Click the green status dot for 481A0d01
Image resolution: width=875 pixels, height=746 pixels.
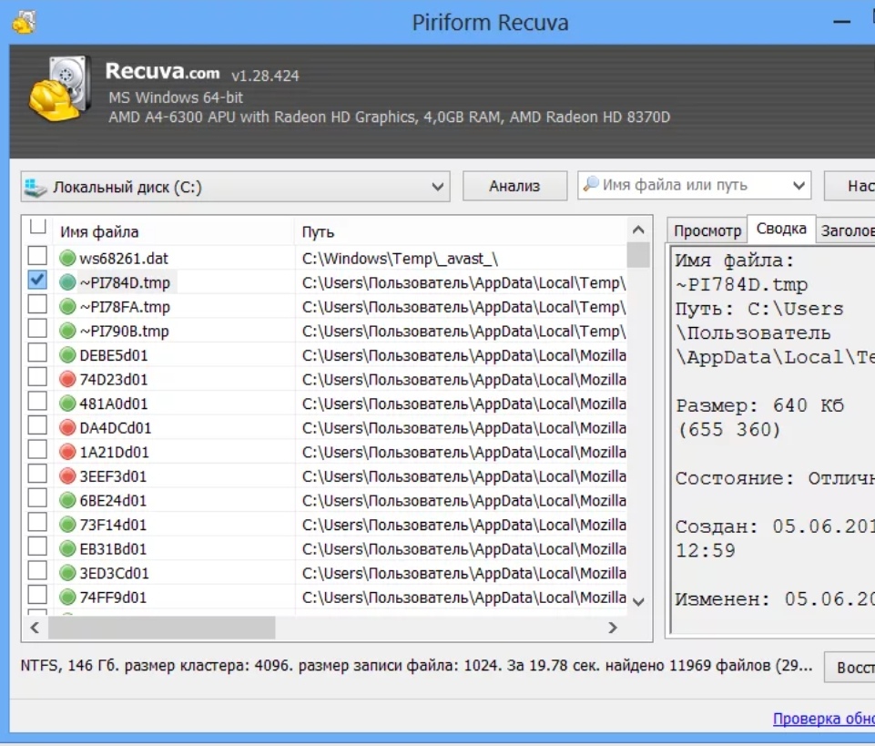click(x=67, y=404)
